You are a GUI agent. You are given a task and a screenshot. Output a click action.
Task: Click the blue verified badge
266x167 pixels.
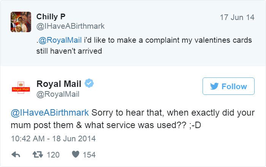click(x=89, y=83)
